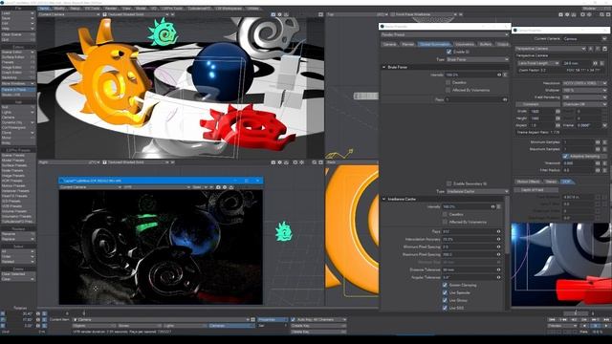Open the Motion Effects tab in Camera Properties

point(528,182)
